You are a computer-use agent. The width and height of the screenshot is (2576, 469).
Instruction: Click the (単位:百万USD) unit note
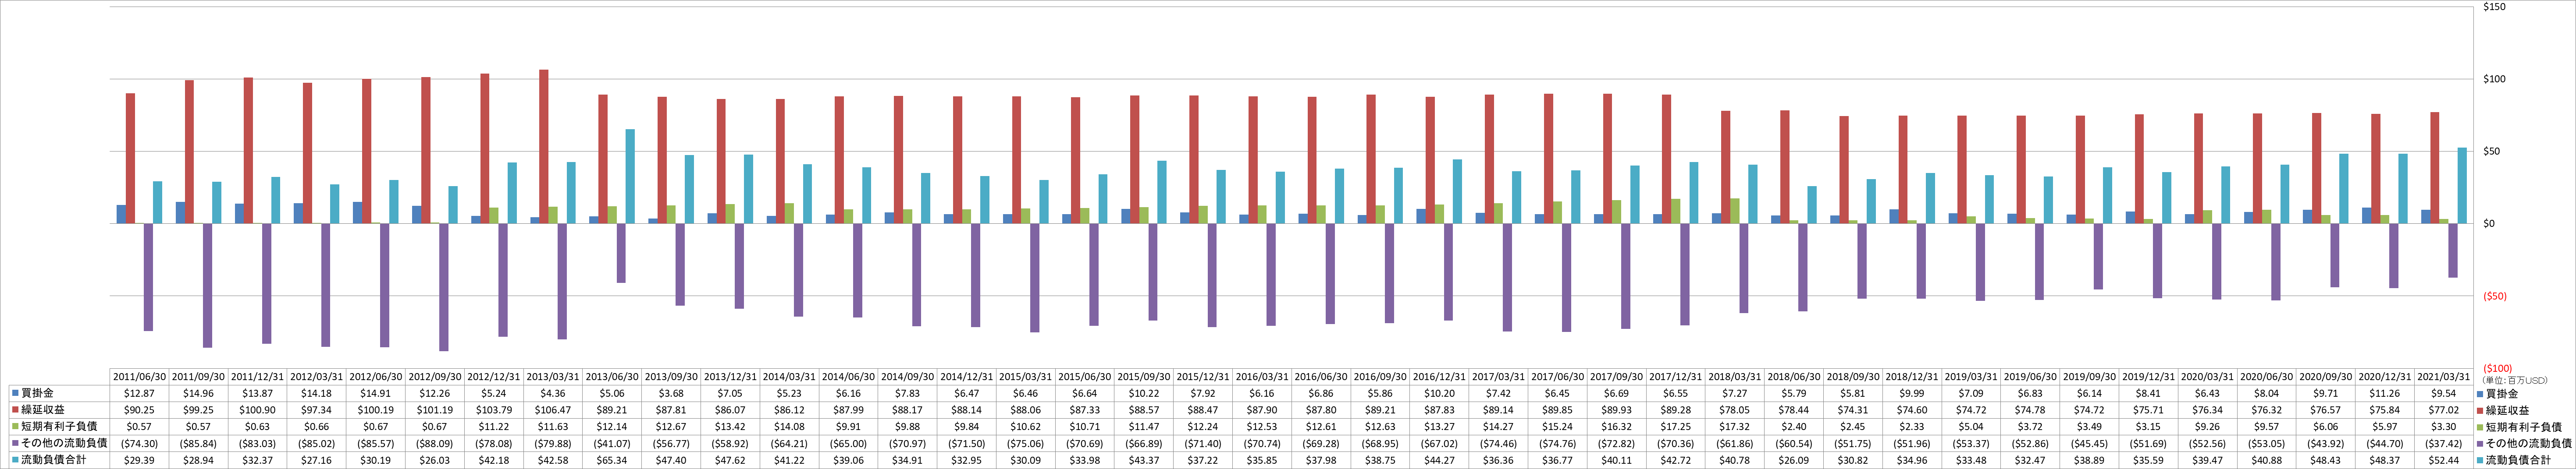click(2514, 380)
